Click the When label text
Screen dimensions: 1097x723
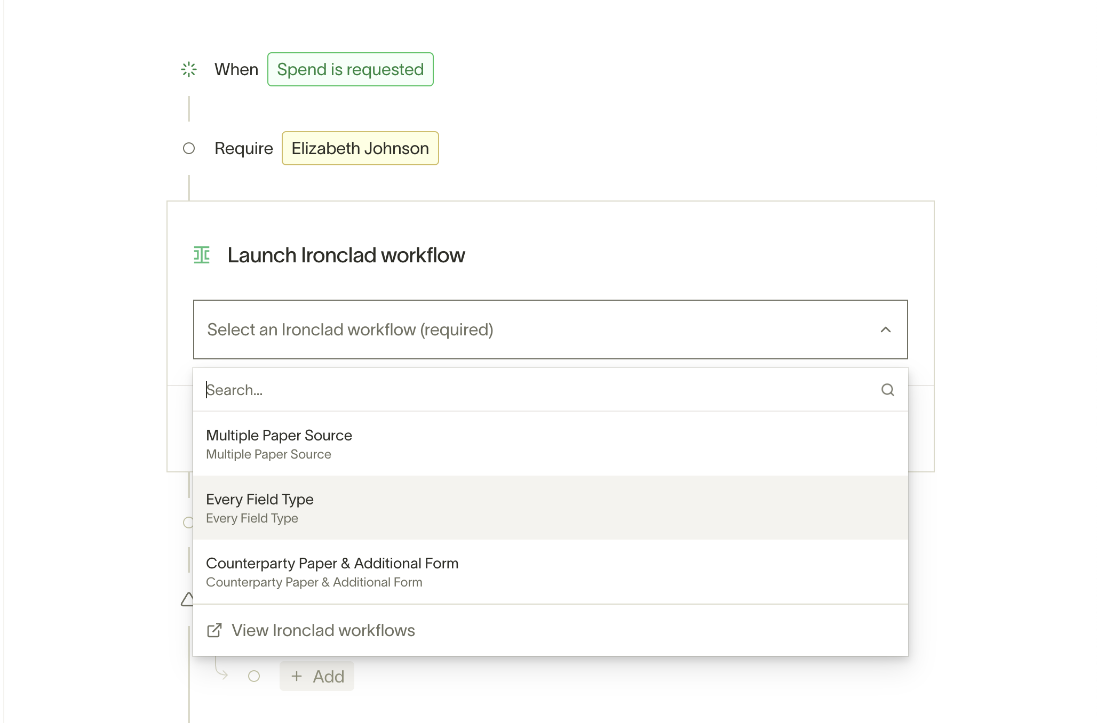click(236, 69)
